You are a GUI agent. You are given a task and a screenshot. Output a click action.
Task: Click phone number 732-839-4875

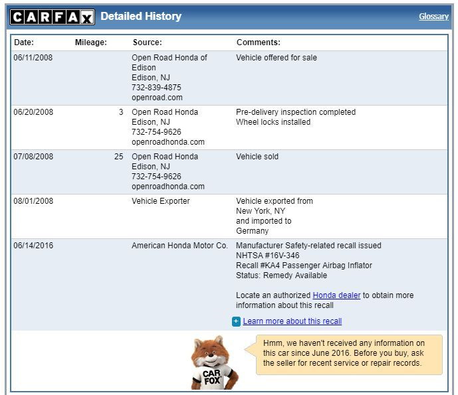click(x=156, y=88)
